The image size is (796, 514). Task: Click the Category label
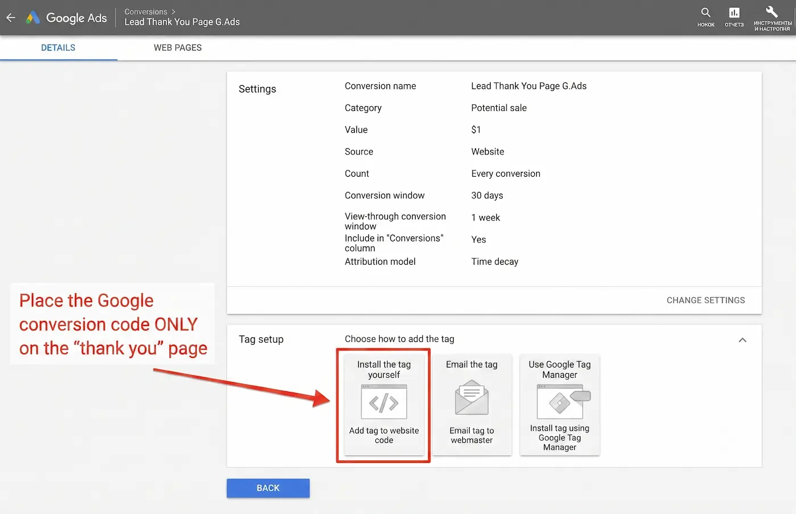tap(363, 108)
